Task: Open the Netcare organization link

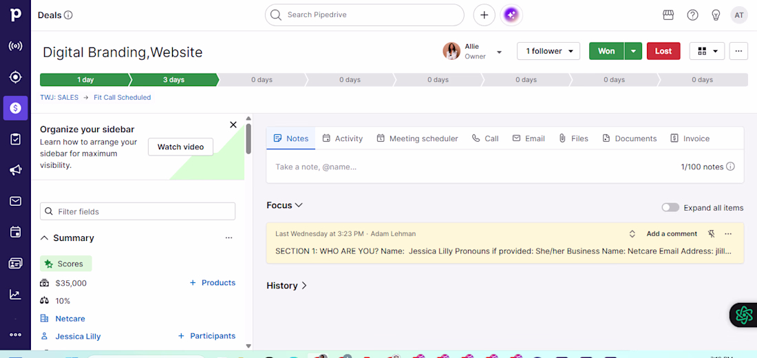Action: coord(70,318)
